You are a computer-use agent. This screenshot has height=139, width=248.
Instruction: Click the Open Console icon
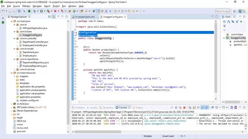pos(224,108)
